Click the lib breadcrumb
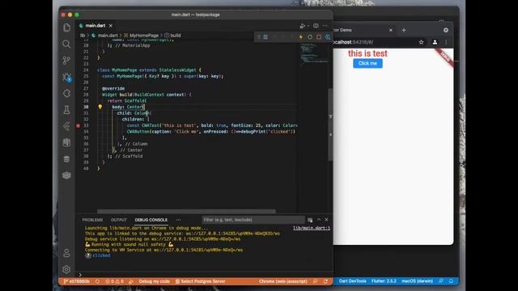Viewport: 518px width, 291px height. 83,36
